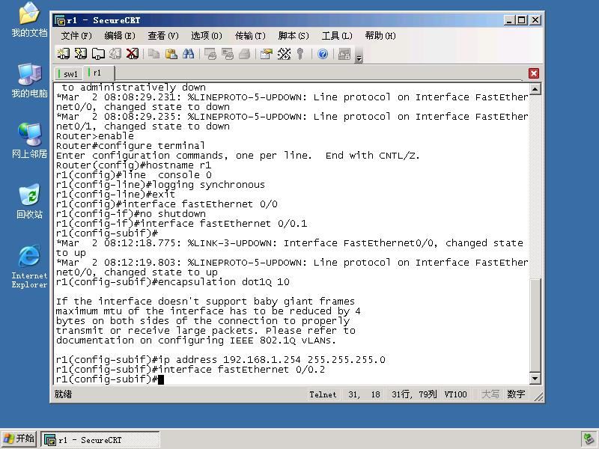Click the Print Screen icon
This screenshot has width=599, height=449.
tap(210, 54)
